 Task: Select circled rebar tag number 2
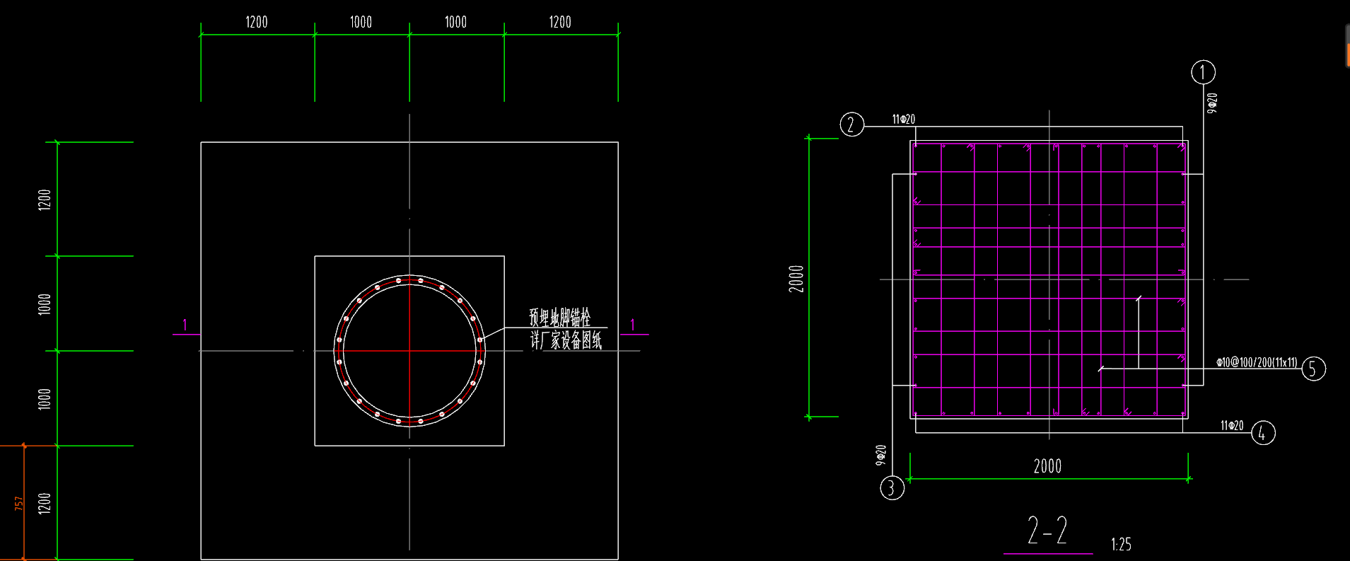[851, 125]
